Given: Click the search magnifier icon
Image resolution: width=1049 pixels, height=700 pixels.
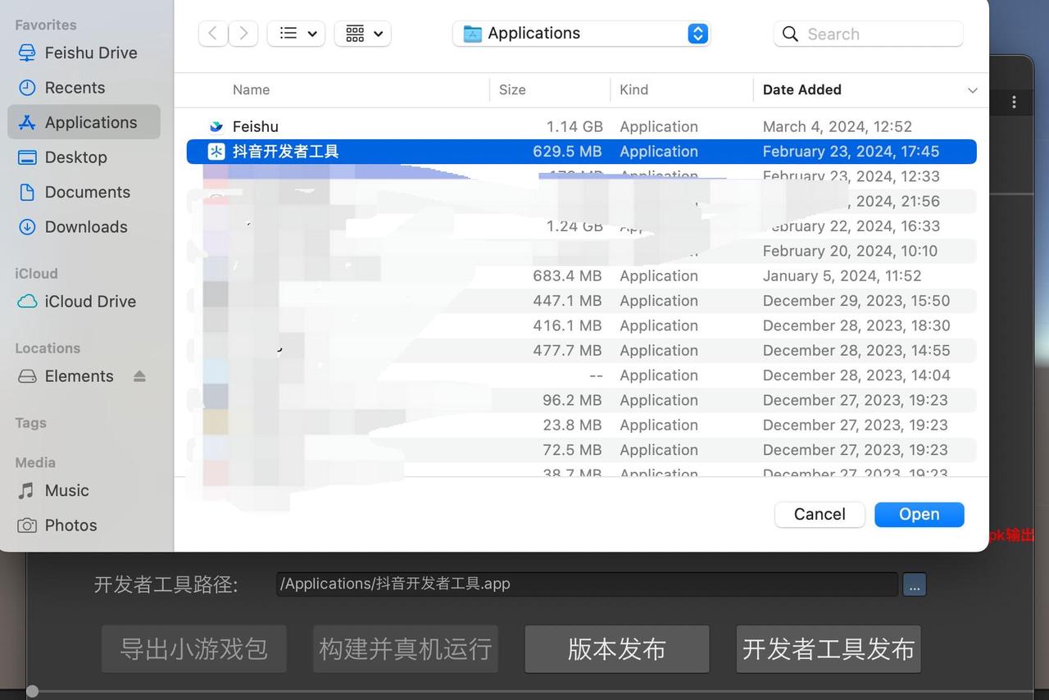Looking at the screenshot, I should point(790,34).
